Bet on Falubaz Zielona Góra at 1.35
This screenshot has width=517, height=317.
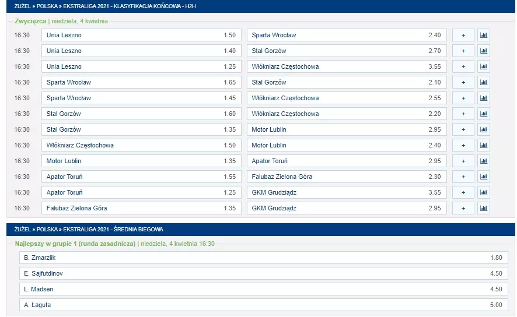click(141, 208)
